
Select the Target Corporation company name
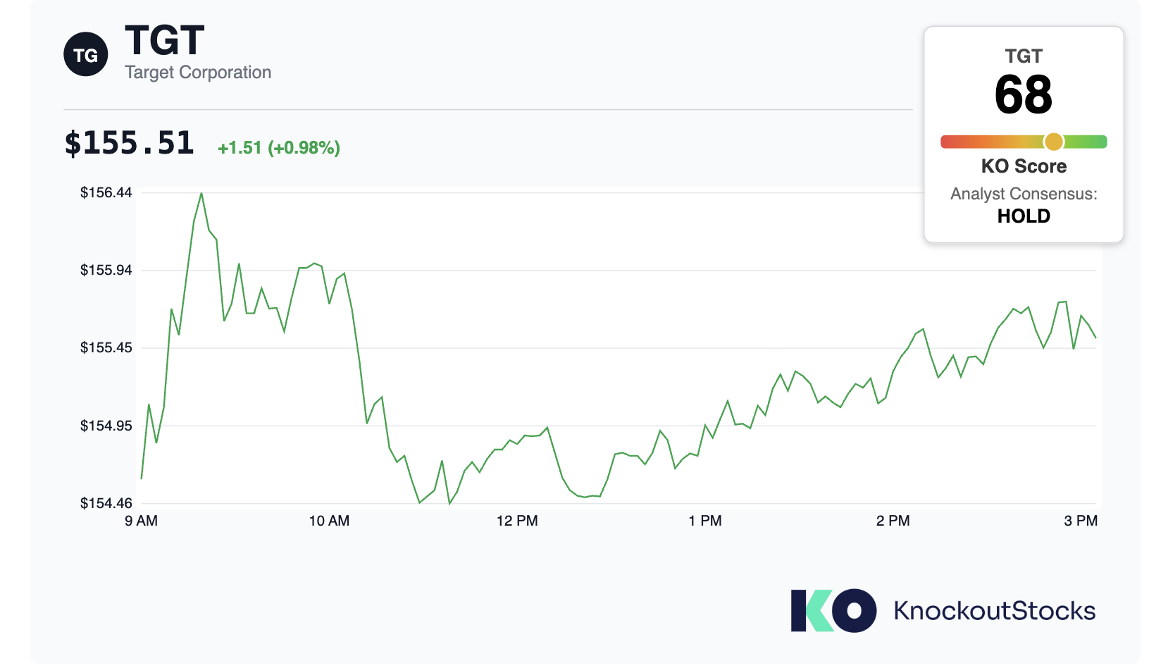[198, 73]
